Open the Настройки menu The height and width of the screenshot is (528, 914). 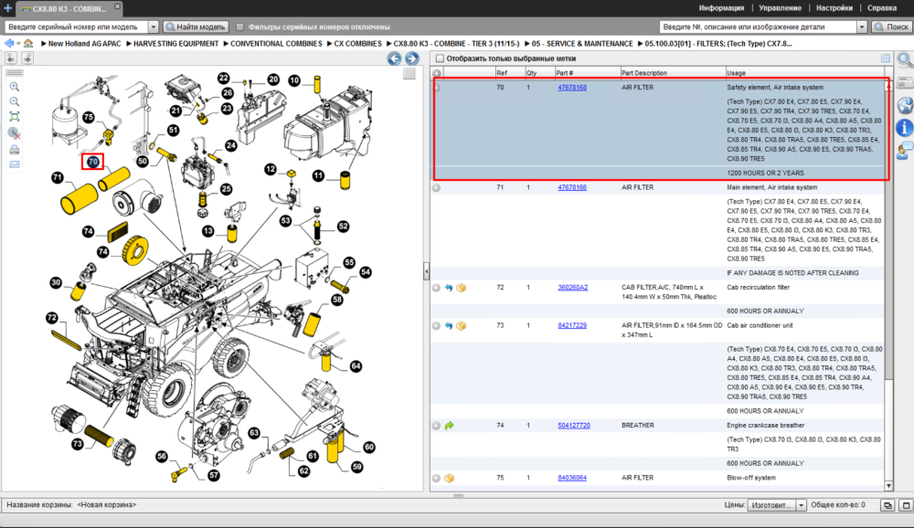click(834, 8)
